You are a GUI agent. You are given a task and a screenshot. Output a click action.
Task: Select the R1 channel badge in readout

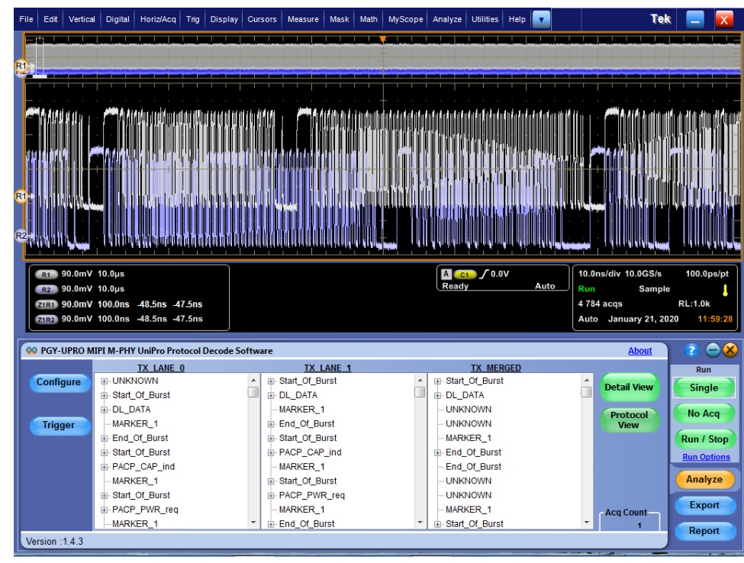(x=46, y=275)
